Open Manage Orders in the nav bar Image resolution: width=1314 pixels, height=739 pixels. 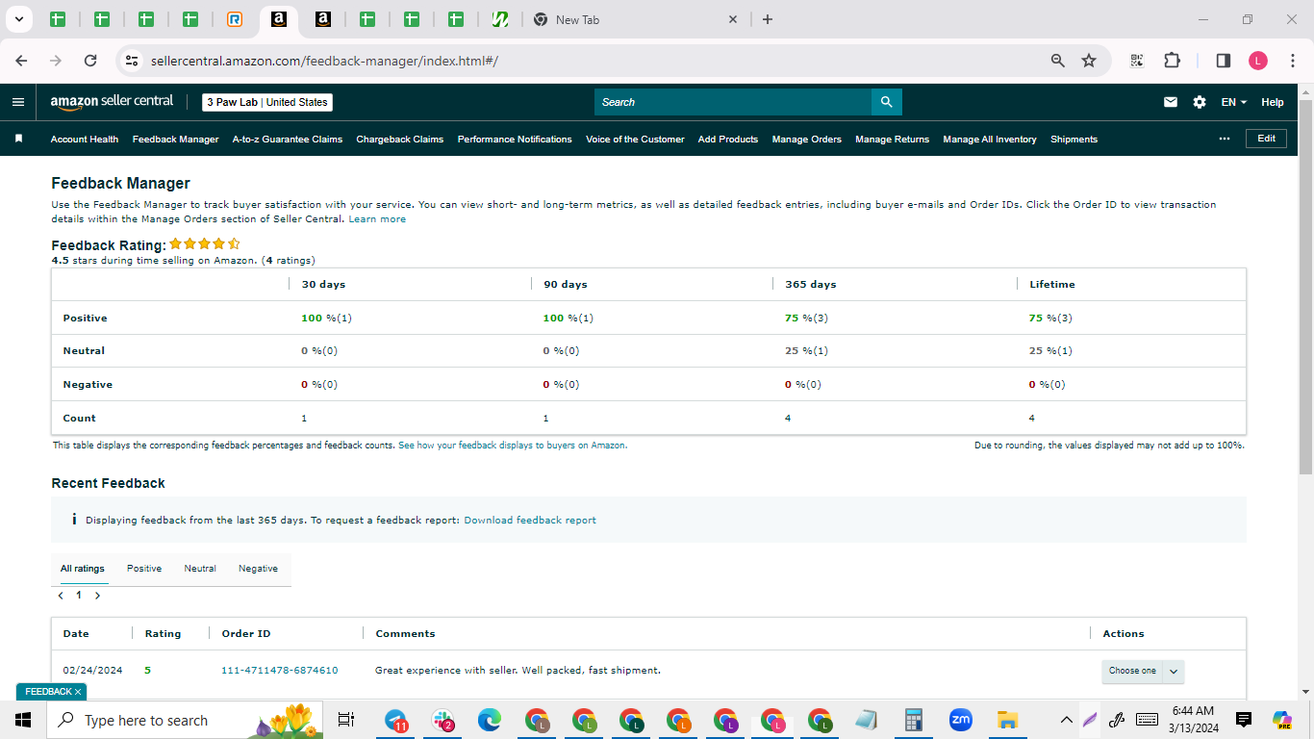click(806, 139)
